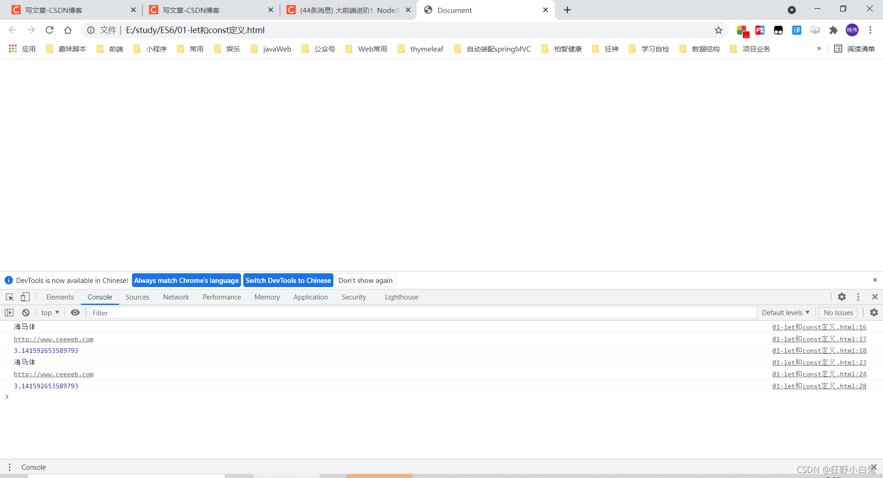The height and width of the screenshot is (478, 883).
Task: Open DevTools settings gear
Action: tap(842, 297)
